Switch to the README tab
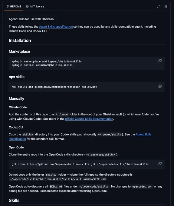The image size is (174, 206). coord(13,6)
